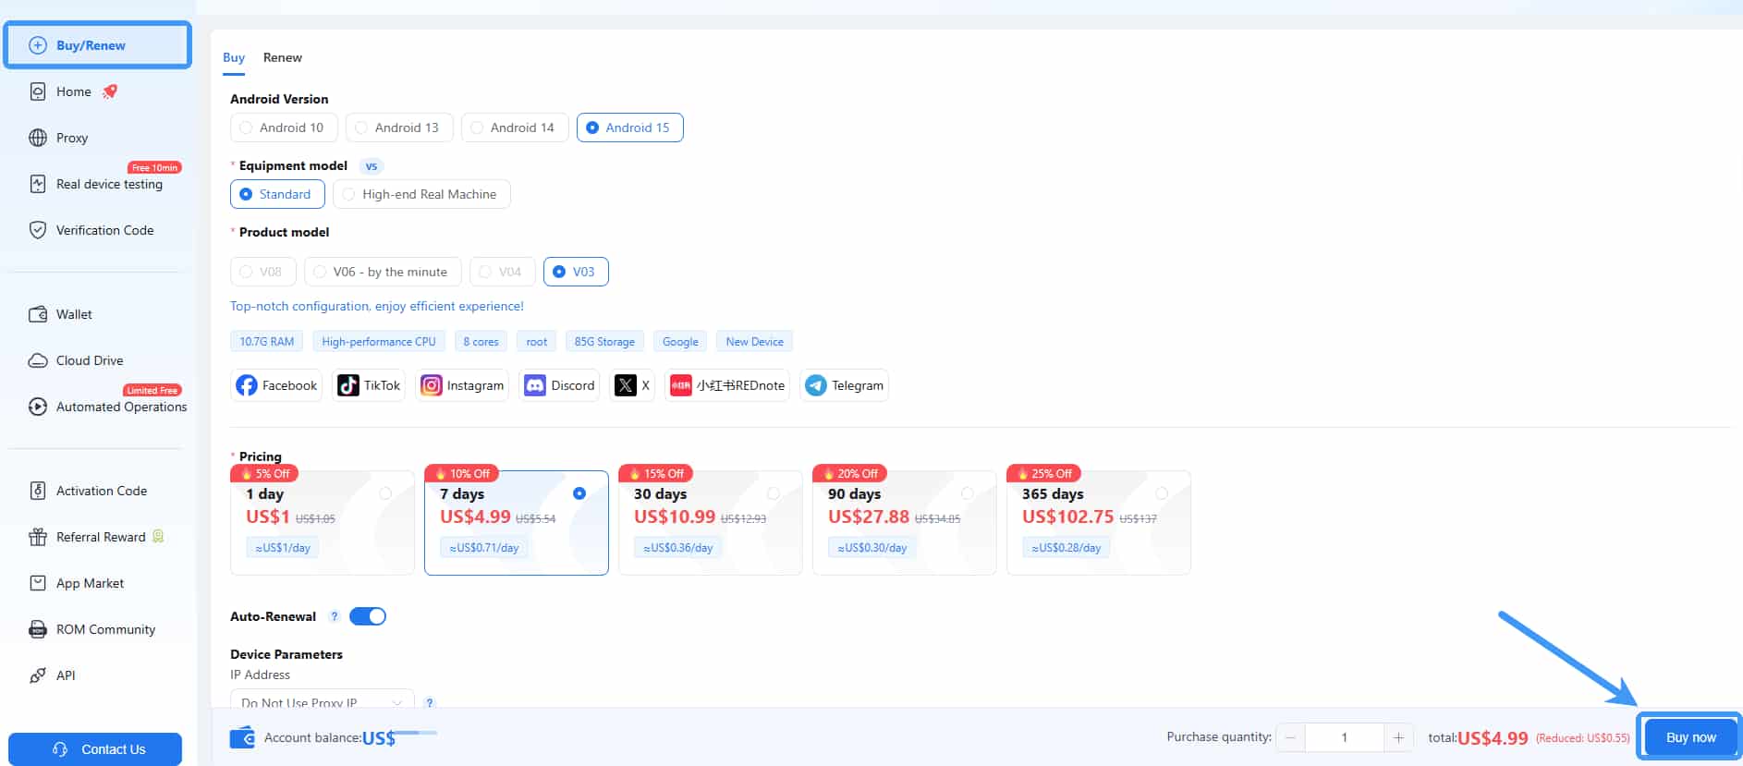The image size is (1743, 766).
Task: Switch to the Renew tab
Action: (283, 57)
